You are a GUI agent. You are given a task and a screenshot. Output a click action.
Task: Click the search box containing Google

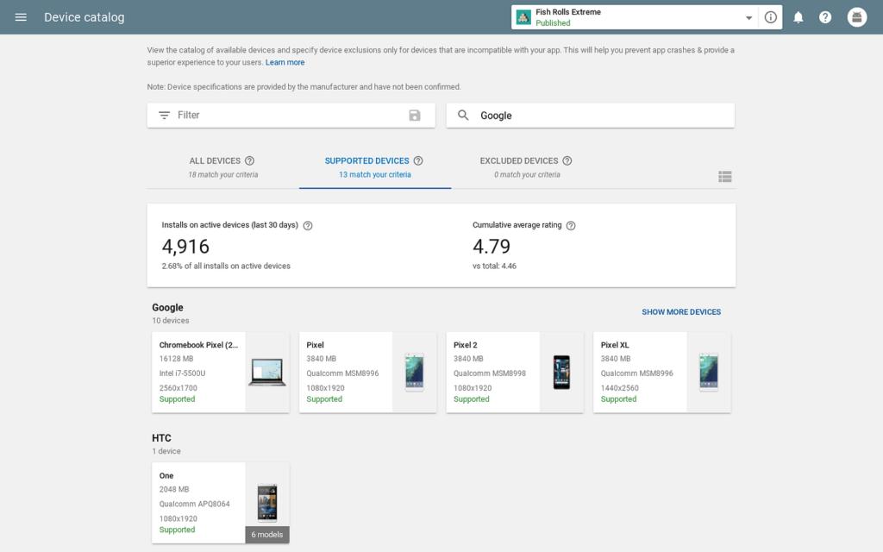tap(595, 116)
